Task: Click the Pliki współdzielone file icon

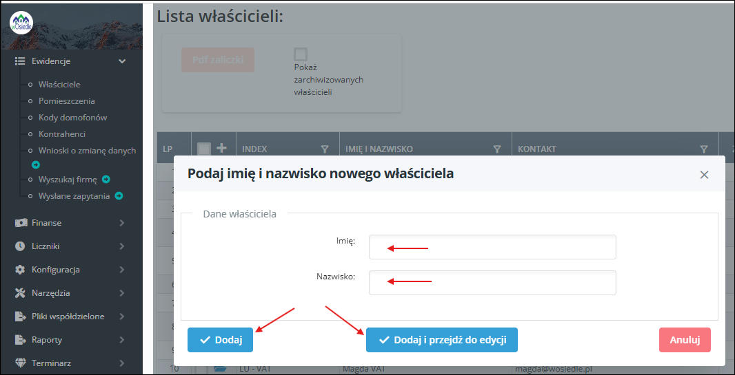Action: [x=20, y=316]
